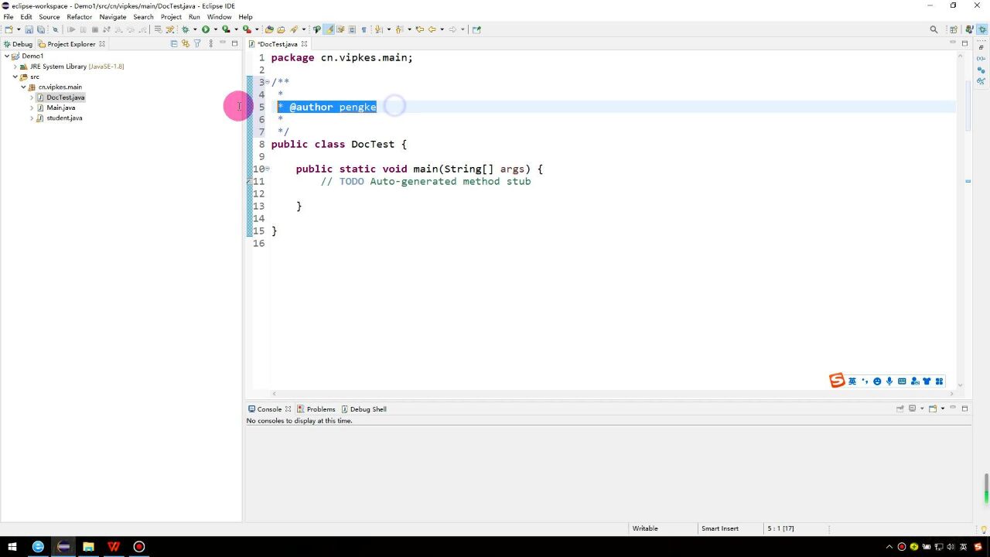
Task: Click Sogou emoji smiley icon
Action: 877,381
